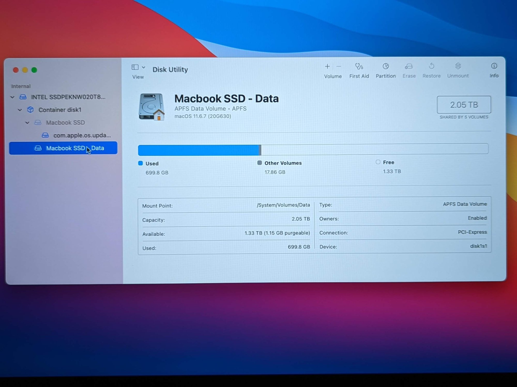Open the Info panel icon
The image size is (517, 387).
(494, 66)
